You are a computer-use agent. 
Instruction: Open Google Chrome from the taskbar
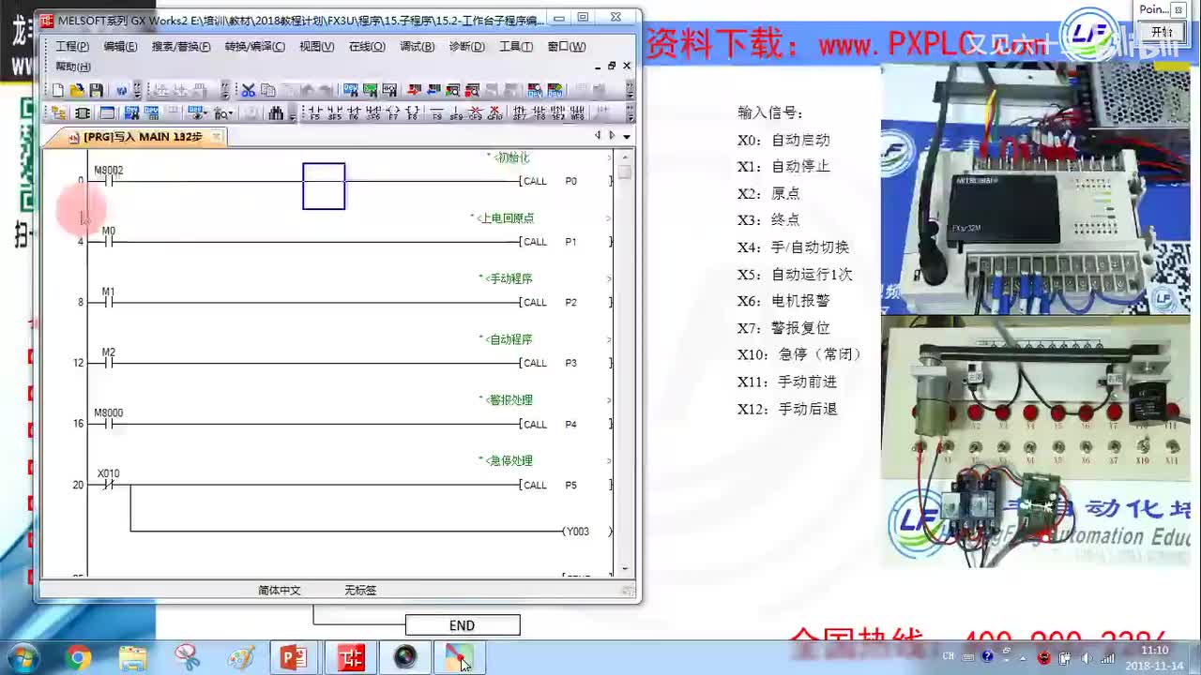point(79,658)
